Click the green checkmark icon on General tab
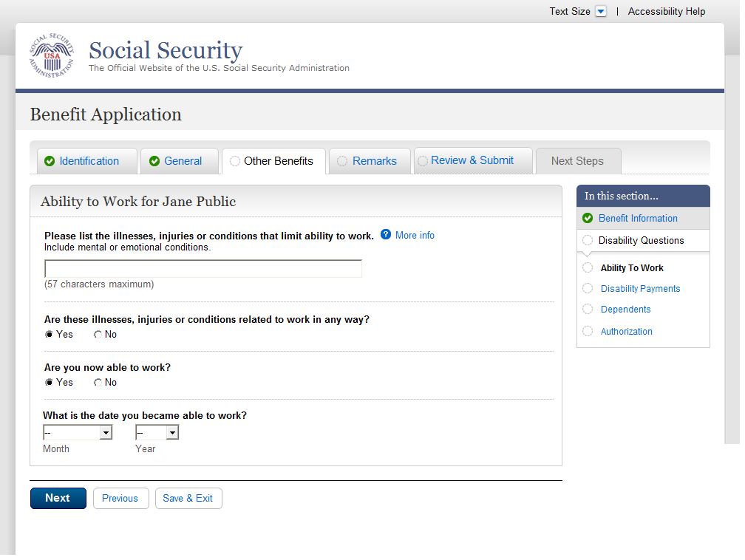 click(x=154, y=161)
